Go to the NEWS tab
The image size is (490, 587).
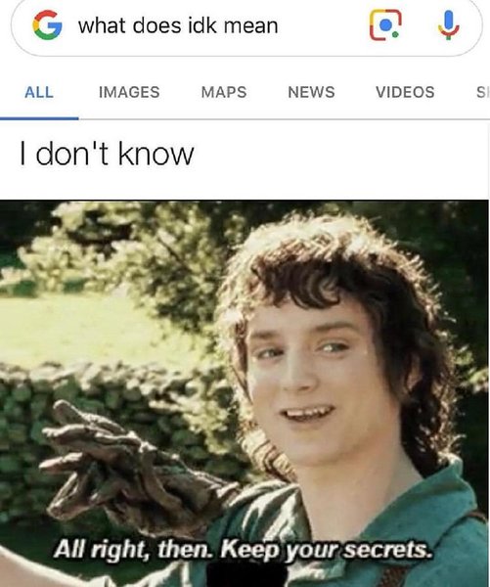[x=311, y=92]
